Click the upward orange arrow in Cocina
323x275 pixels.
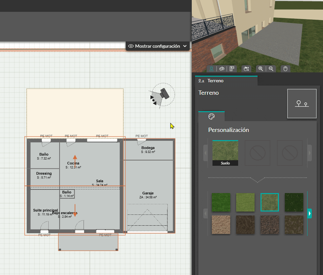click(75, 161)
